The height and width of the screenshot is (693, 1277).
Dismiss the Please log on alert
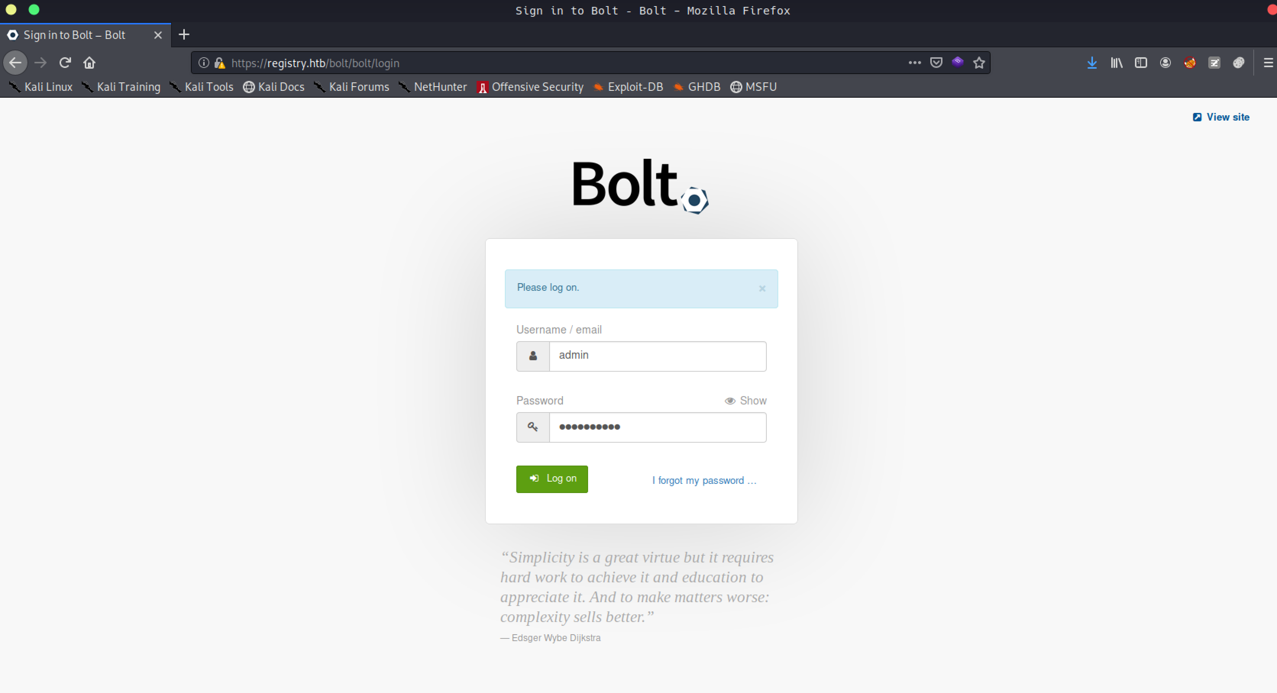762,289
